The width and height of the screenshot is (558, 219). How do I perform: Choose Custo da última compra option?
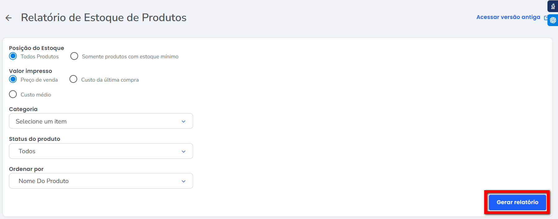click(x=73, y=79)
